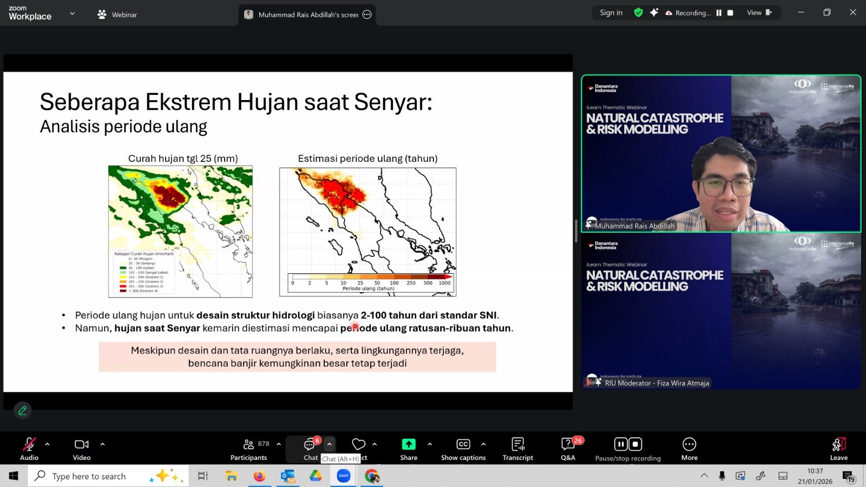Viewport: 866px width, 487px height.
Task: Leave the webinar
Action: point(838,449)
